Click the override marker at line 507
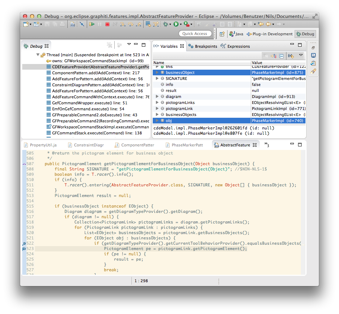Image resolution: width=339 pixels, height=314 pixels. coord(24,164)
